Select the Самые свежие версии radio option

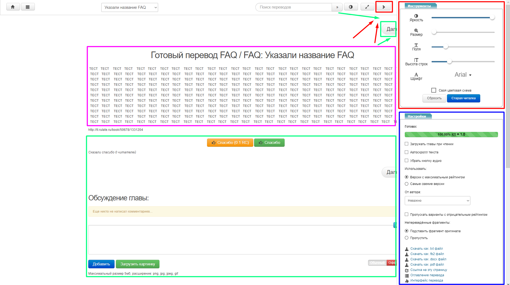[406, 184]
